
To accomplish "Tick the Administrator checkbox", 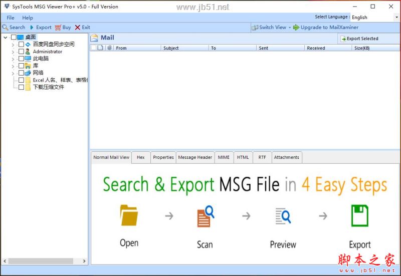I will 21,52.
